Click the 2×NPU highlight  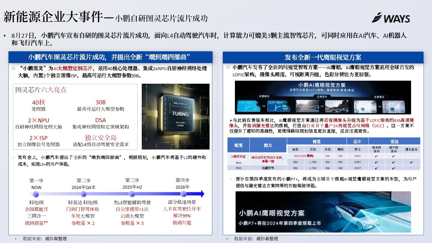(x=38, y=120)
